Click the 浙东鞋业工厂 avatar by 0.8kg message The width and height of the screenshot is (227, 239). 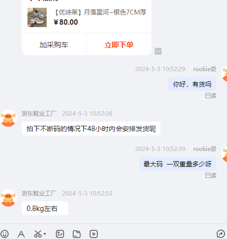[x=8, y=198]
